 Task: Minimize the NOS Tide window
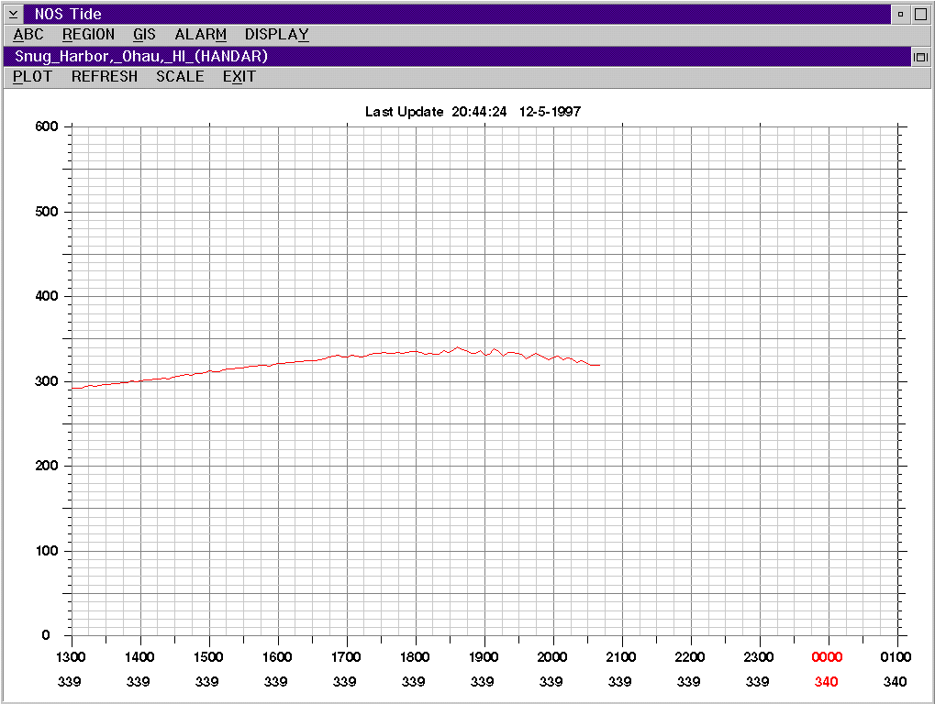900,14
